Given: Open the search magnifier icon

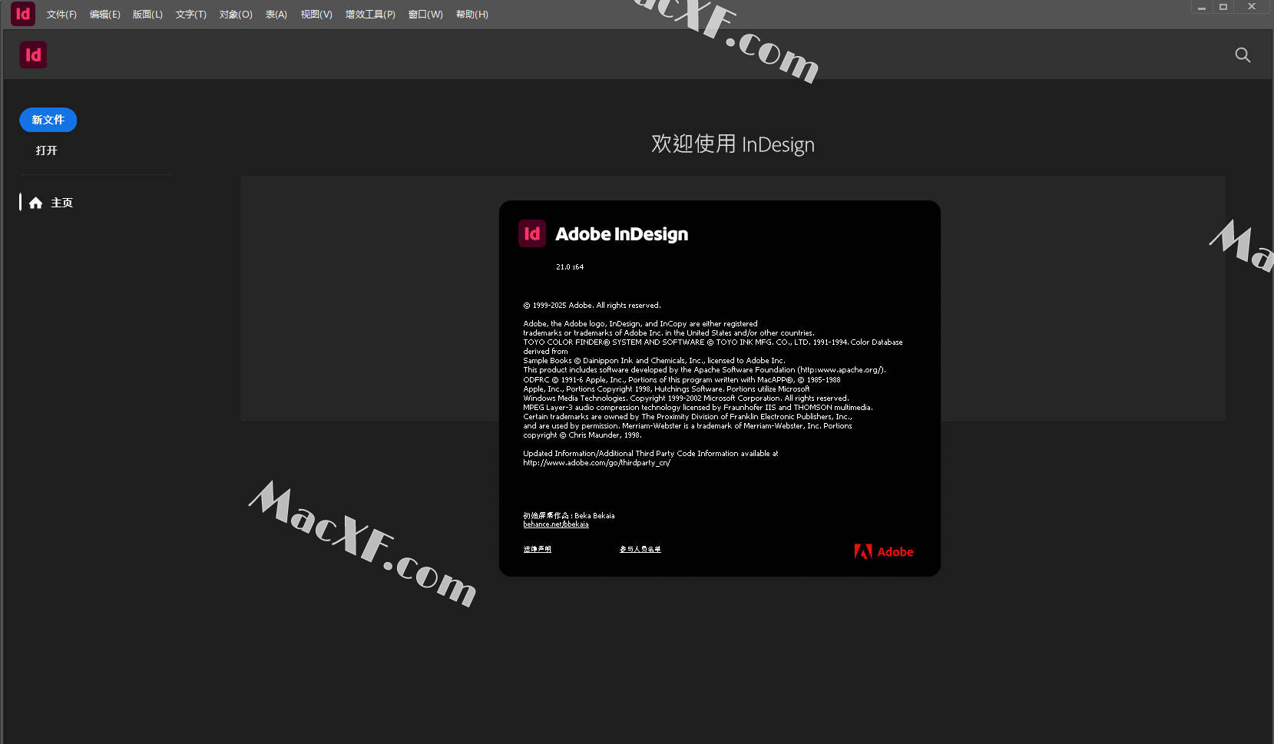Looking at the screenshot, I should tap(1242, 55).
